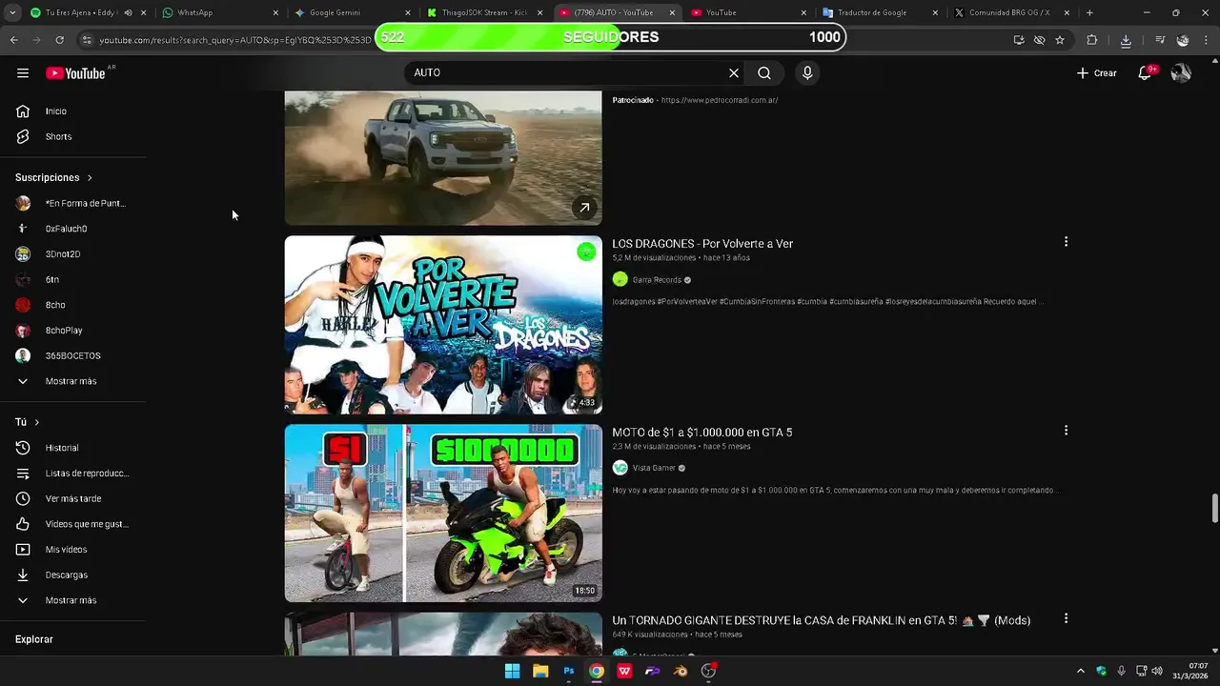This screenshot has width=1220, height=686.
Task: Open the sponsored pickup truck ad thumbnail
Action: coord(443,158)
